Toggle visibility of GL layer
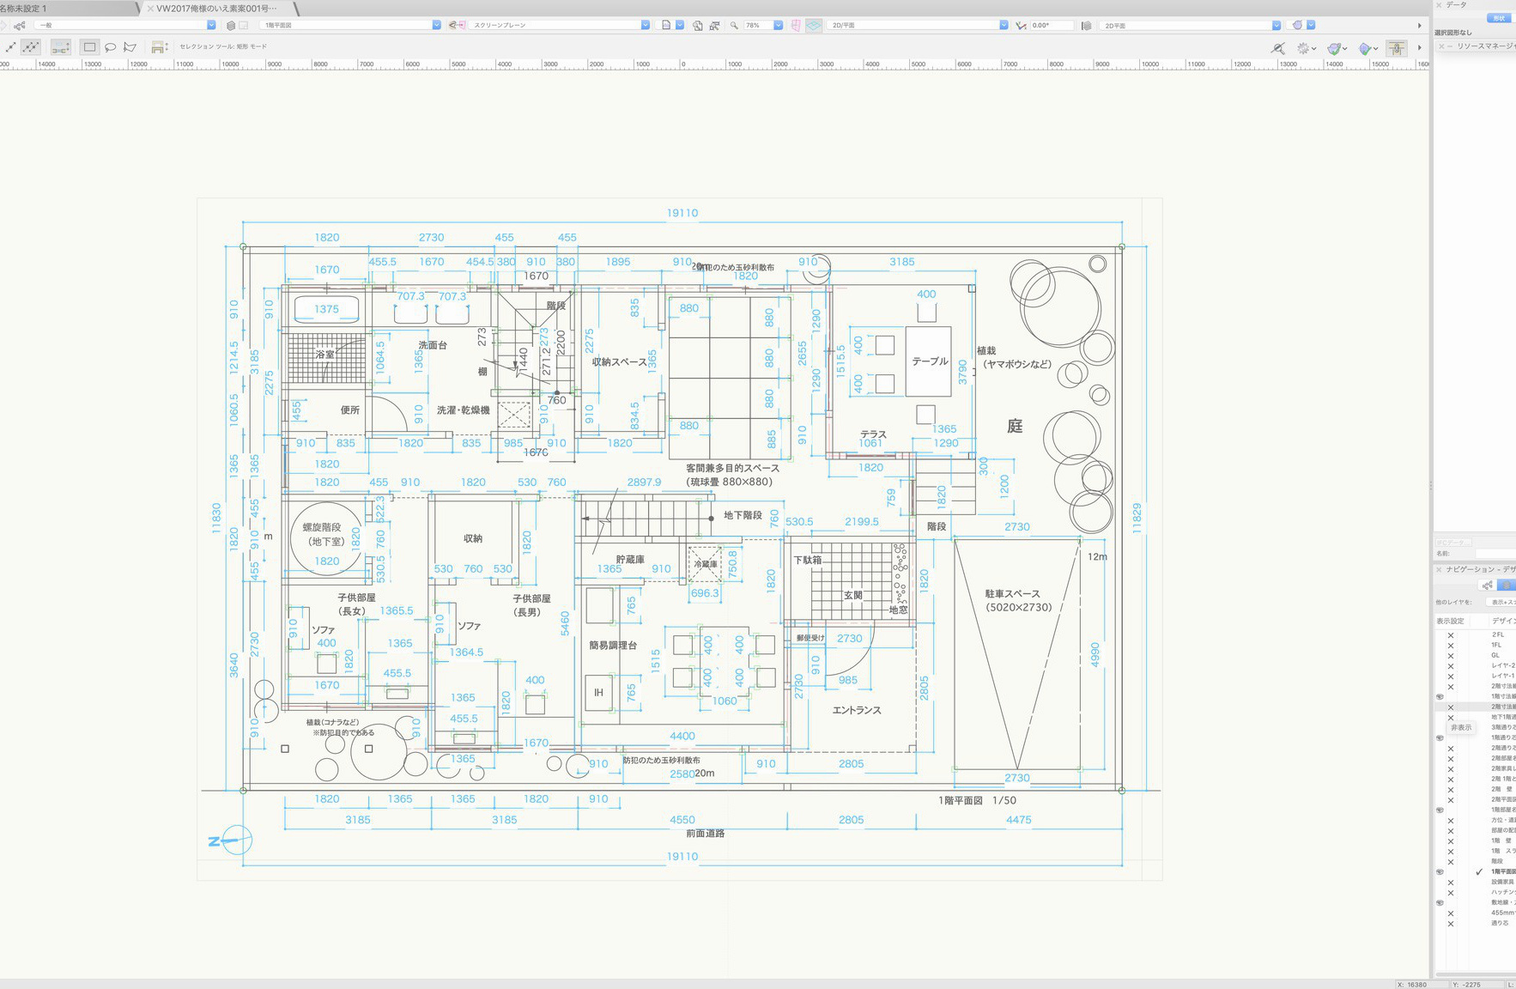Viewport: 1516px width, 989px height. [1451, 656]
